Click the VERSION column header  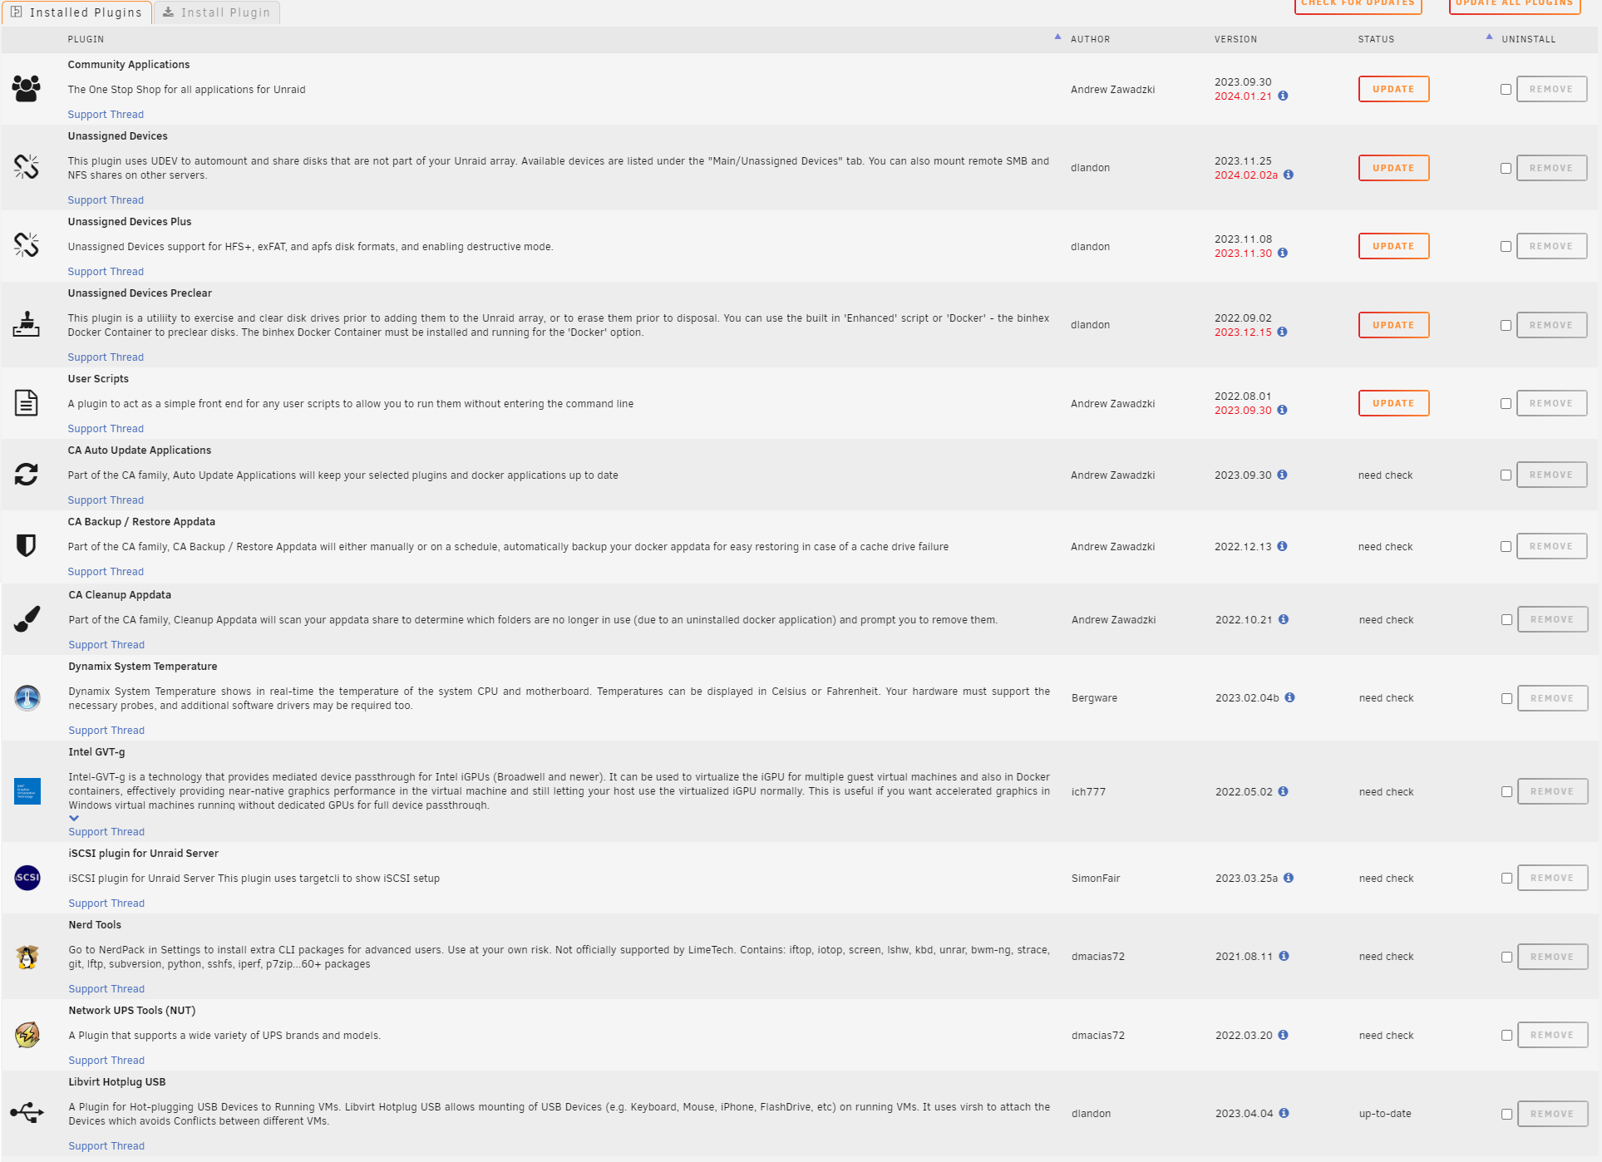coord(1235,39)
